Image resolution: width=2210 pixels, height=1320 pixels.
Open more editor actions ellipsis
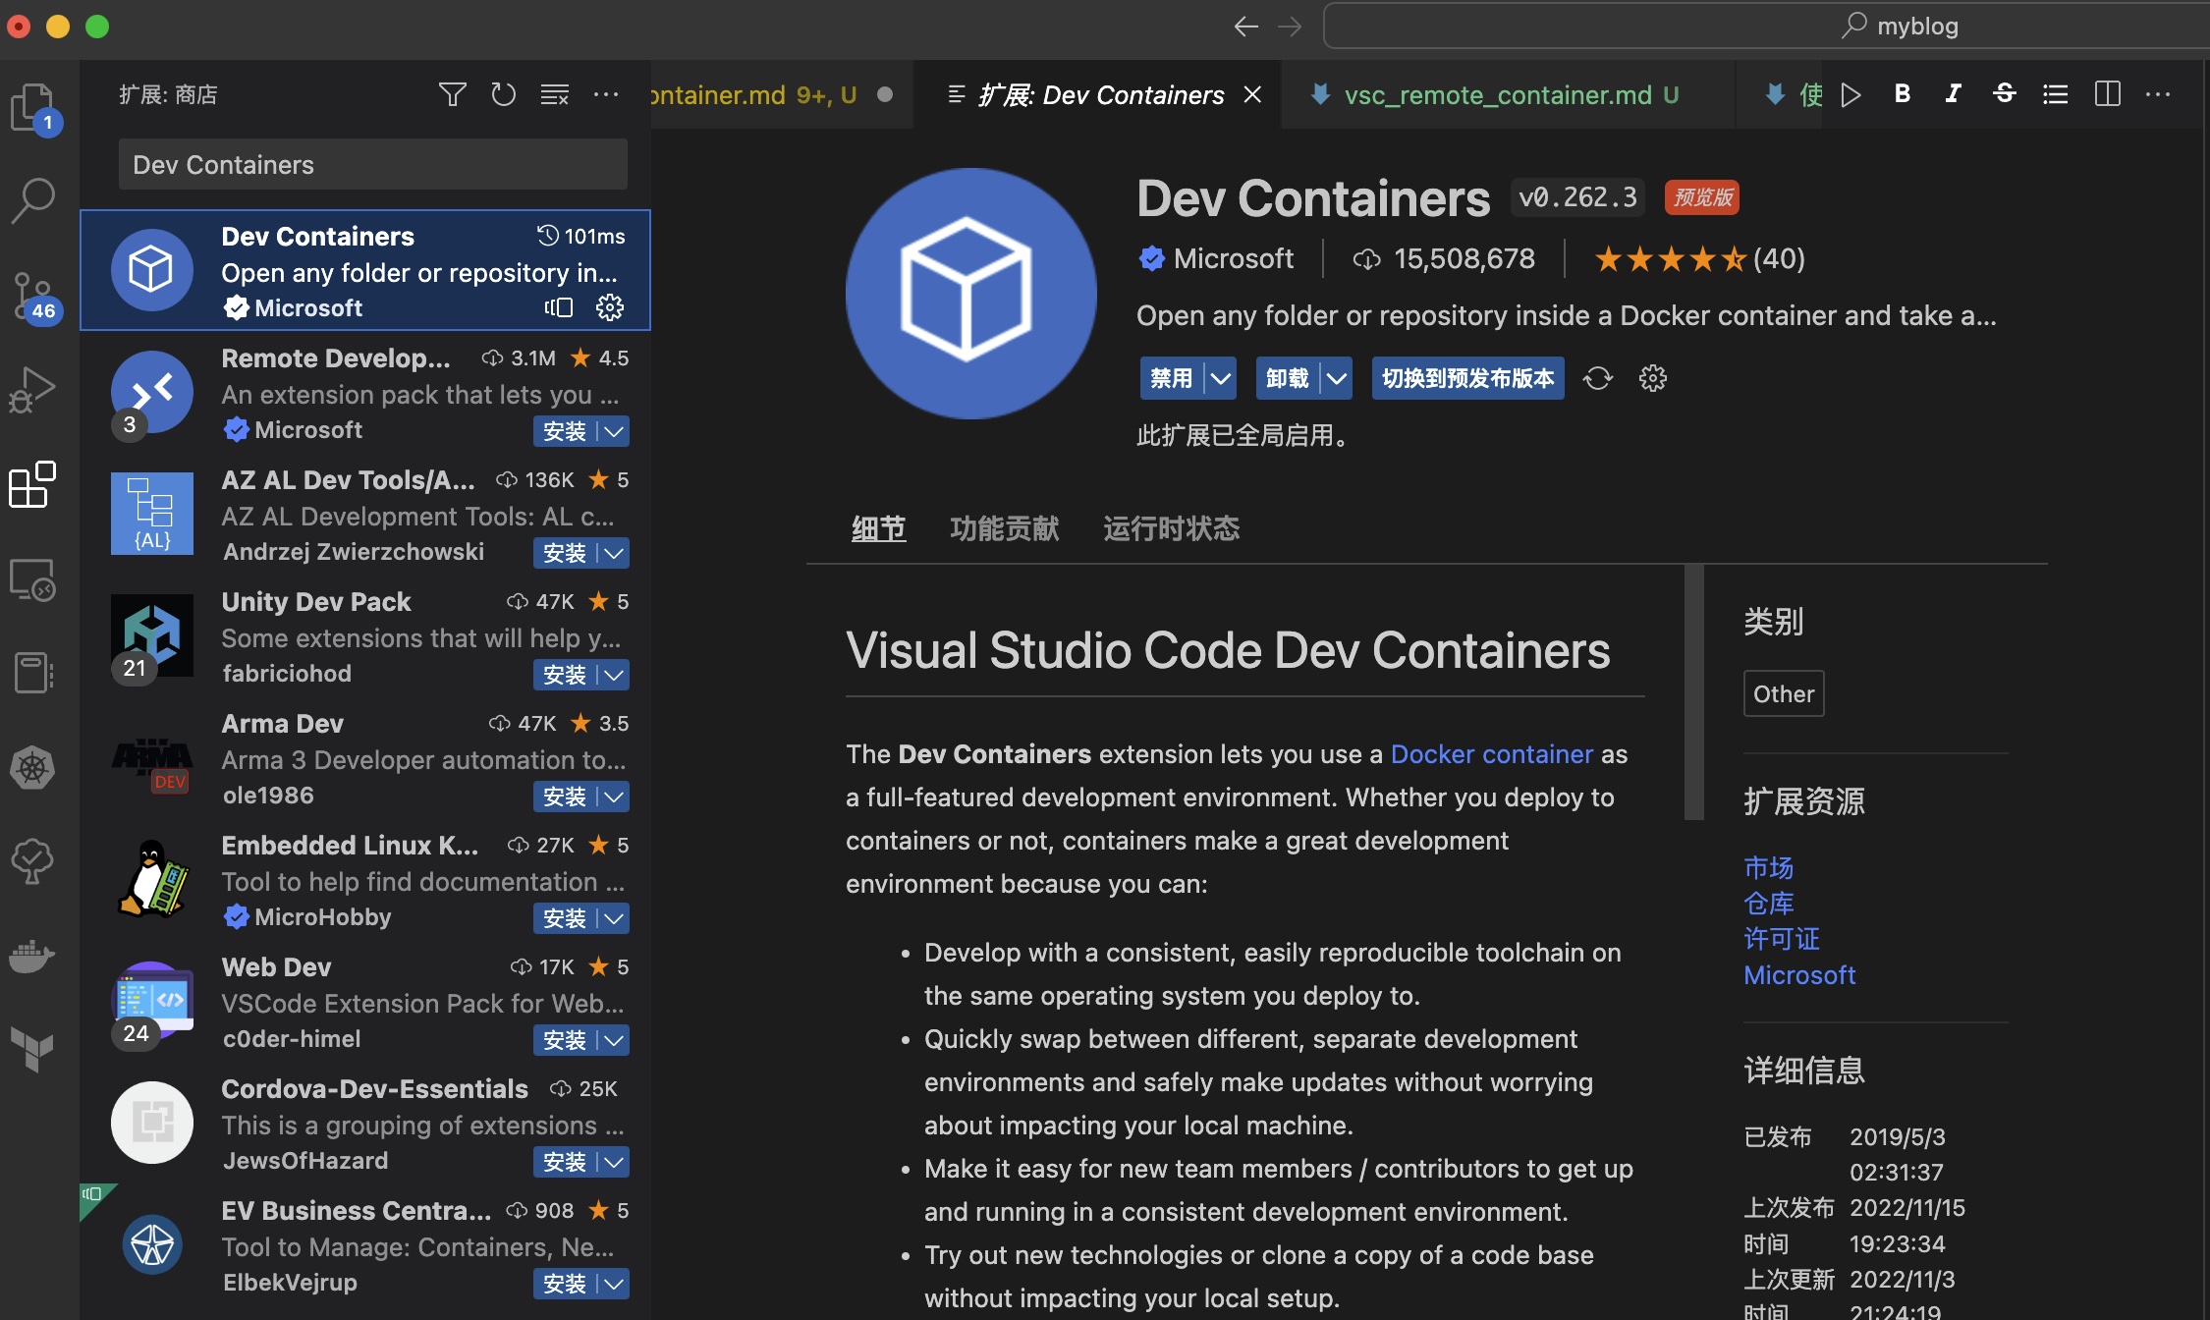pos(2158,94)
